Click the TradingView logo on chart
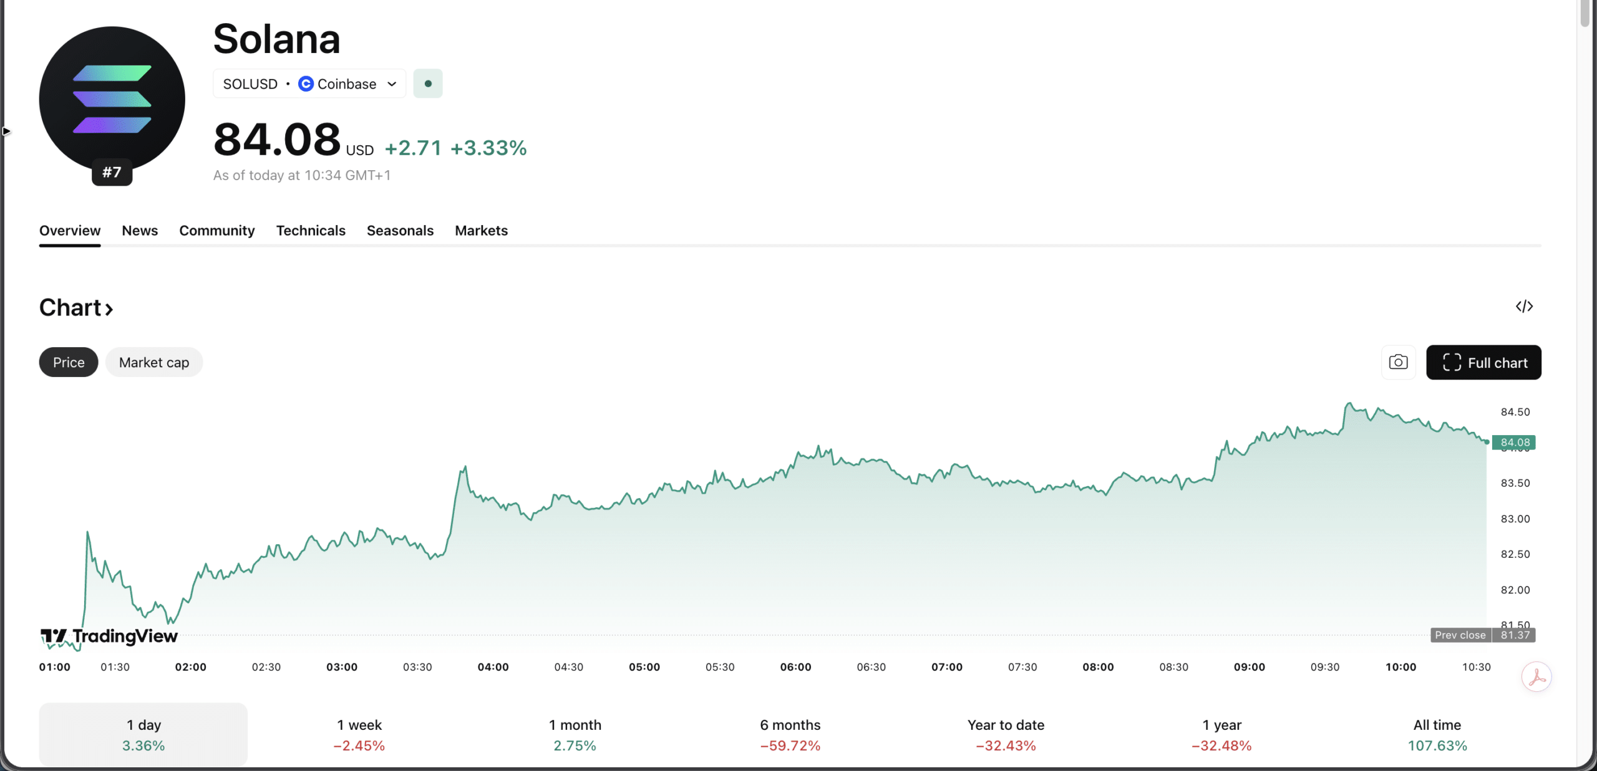This screenshot has width=1597, height=771. coord(109,636)
